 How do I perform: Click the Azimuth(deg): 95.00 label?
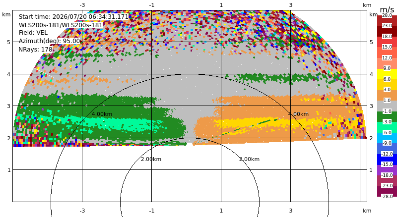tap(49, 41)
